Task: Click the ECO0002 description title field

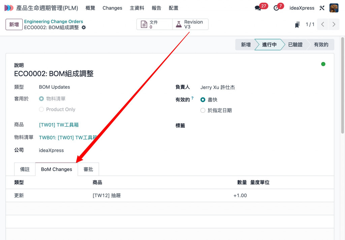Action: pyautogui.click(x=54, y=74)
